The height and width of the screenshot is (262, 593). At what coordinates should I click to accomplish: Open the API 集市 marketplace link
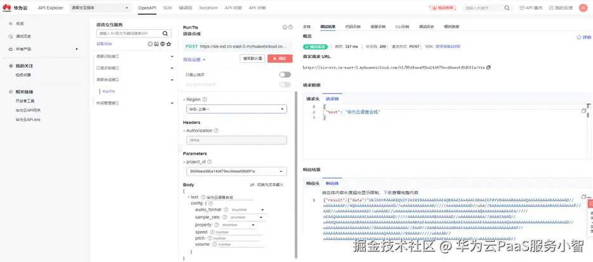pyautogui.click(x=531, y=8)
